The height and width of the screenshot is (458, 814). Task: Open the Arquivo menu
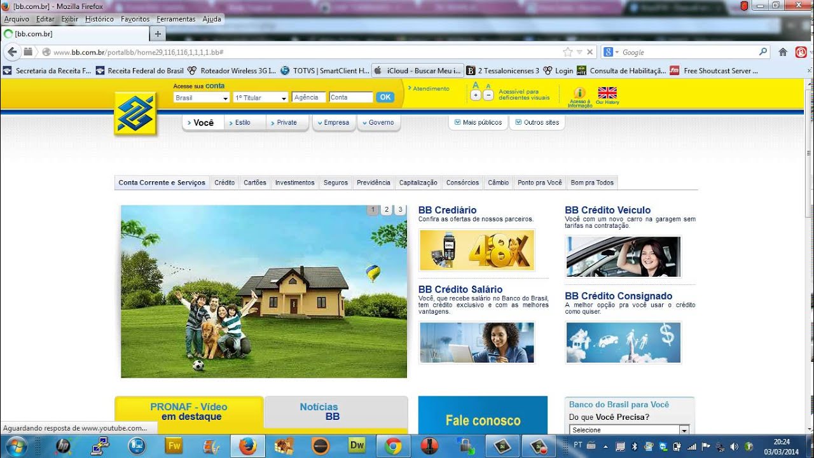pos(17,19)
